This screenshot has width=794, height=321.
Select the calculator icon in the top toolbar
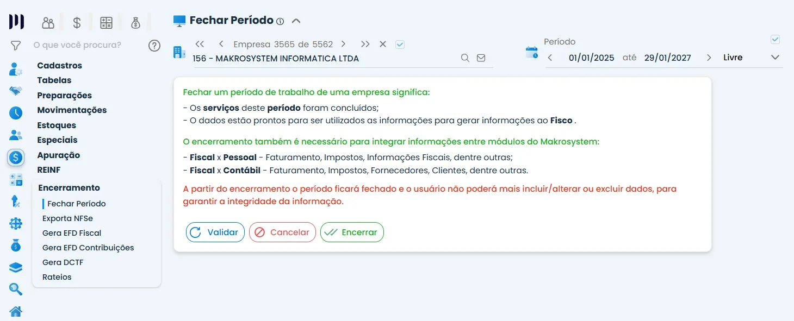(x=106, y=22)
